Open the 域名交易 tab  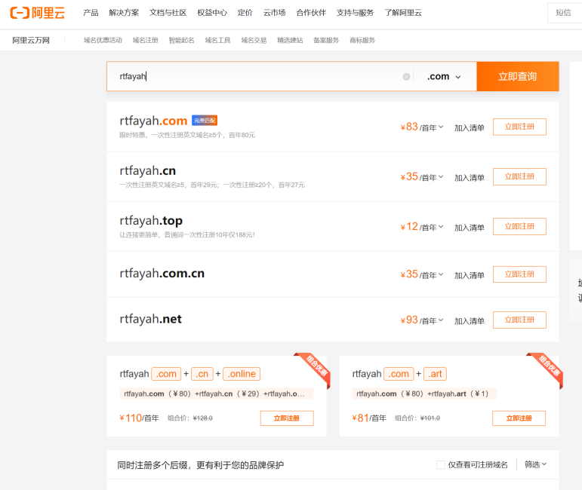coord(254,40)
